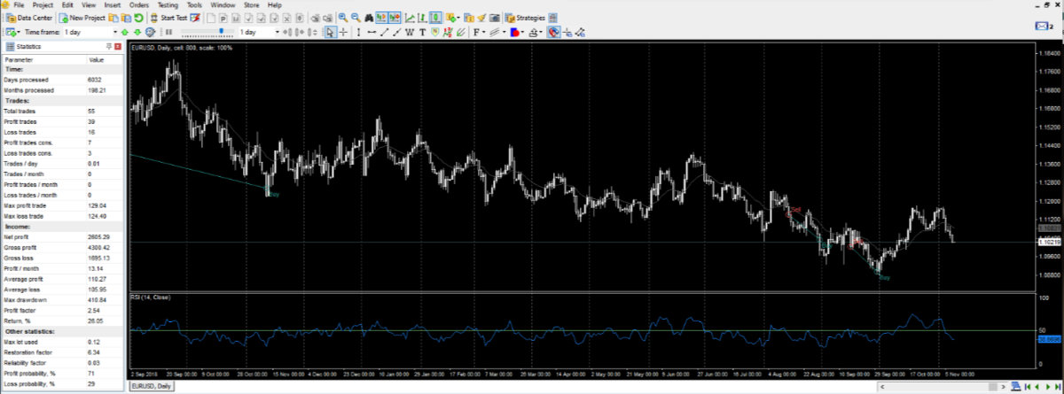The height and width of the screenshot is (394, 1064).
Task: Toggle the line chart display icon
Action: point(410,18)
